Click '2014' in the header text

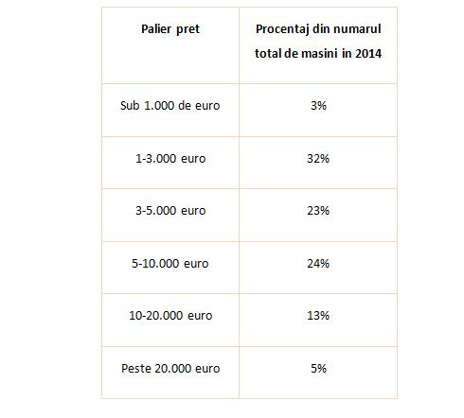point(368,53)
